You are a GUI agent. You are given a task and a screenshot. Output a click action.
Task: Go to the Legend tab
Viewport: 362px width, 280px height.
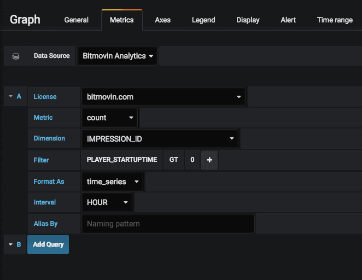point(203,20)
